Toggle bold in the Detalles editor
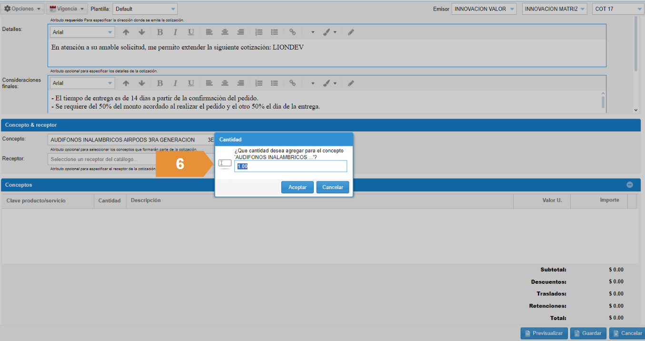This screenshot has height=341, width=645. (x=160, y=32)
